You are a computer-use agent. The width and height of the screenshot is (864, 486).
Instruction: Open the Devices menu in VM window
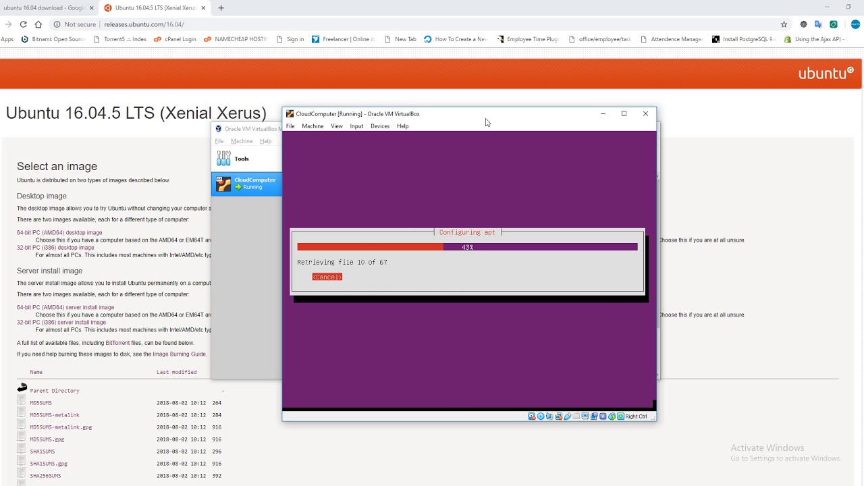380,126
